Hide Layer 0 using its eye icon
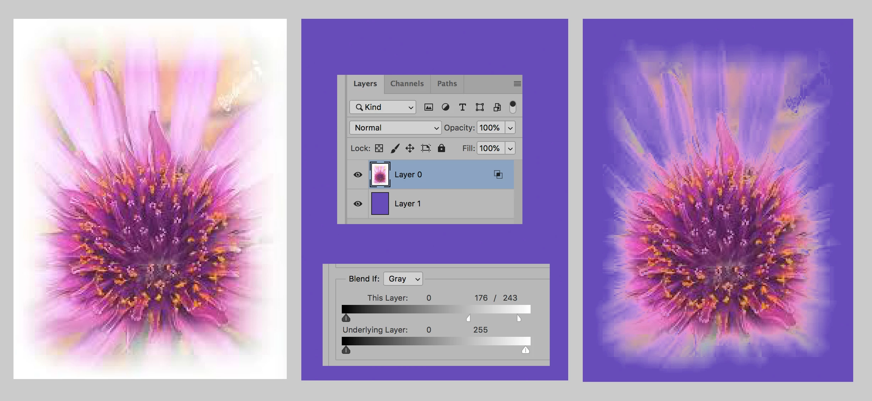 click(x=358, y=174)
